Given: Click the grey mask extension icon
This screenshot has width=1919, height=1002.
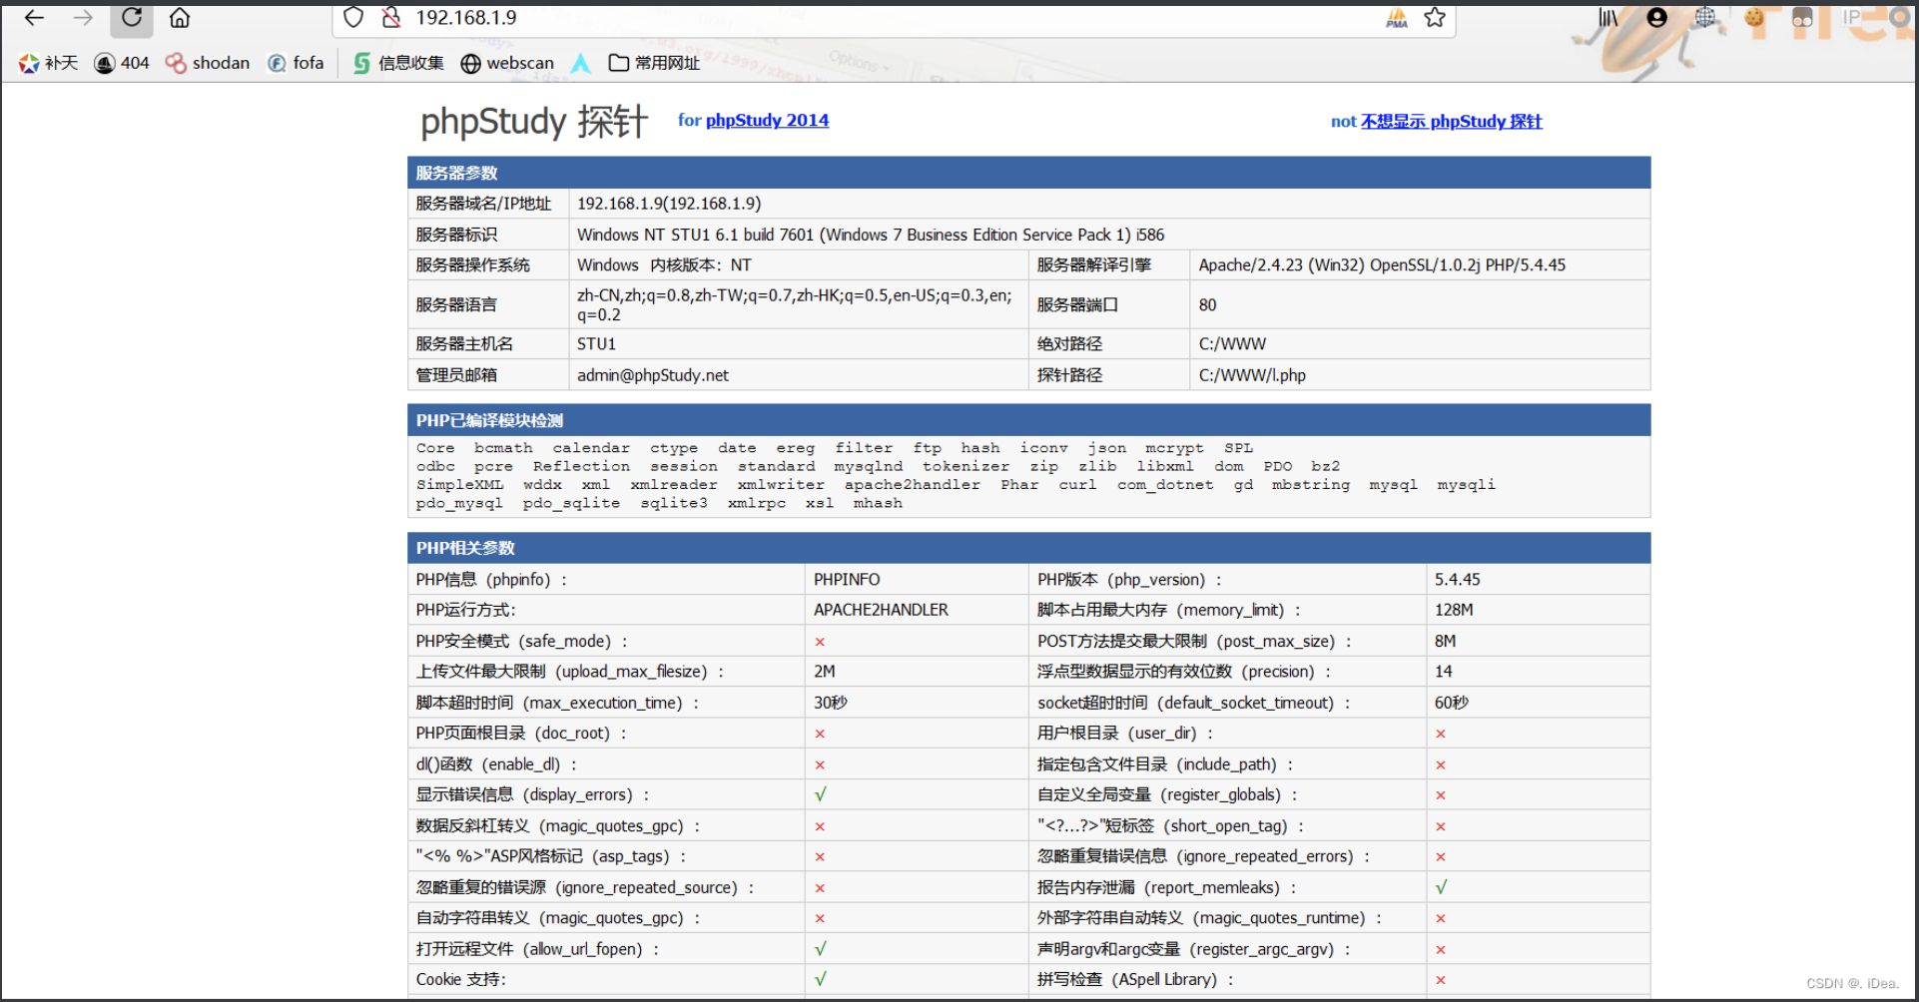Looking at the screenshot, I should [1802, 17].
